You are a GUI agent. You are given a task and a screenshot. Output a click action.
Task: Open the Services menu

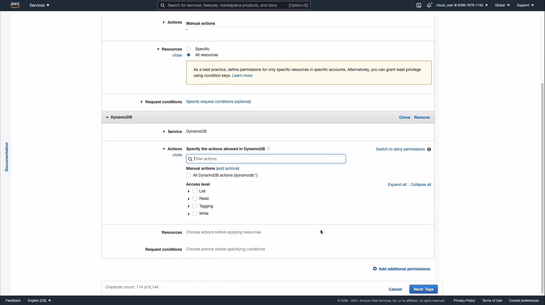39,5
